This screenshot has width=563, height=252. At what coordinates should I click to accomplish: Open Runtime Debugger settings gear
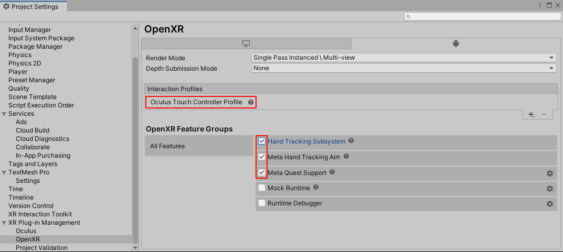click(x=549, y=204)
